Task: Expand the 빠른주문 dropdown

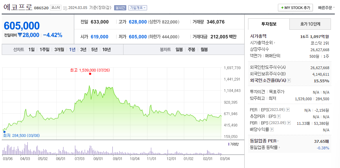Action: [x=326, y=8]
